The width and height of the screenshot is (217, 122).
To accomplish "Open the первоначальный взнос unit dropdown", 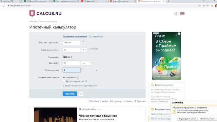I will pos(84,50).
